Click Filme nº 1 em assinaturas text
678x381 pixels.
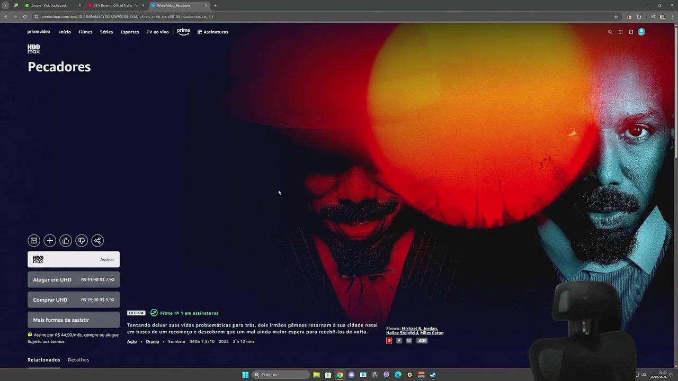tap(189, 313)
